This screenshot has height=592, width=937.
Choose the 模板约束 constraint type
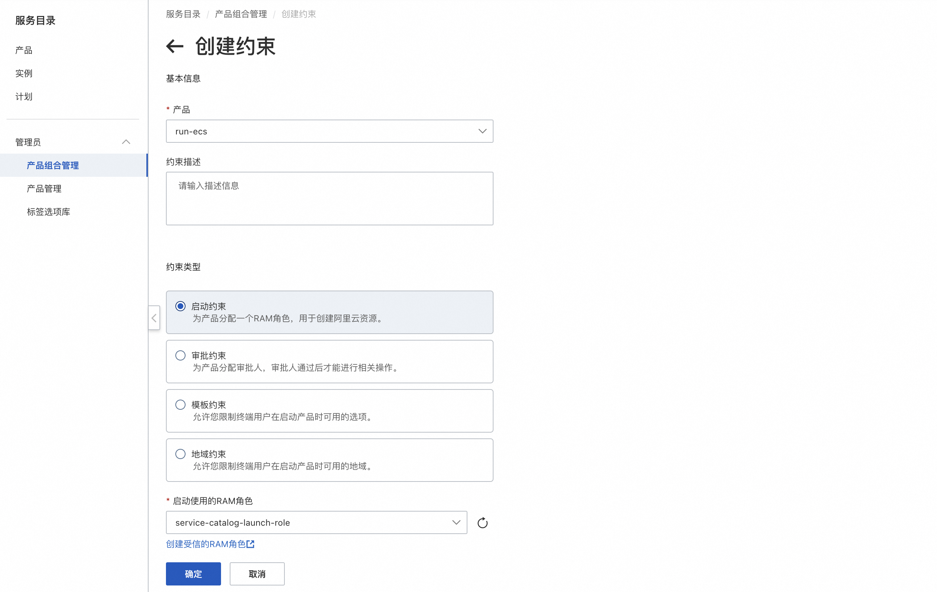point(180,405)
